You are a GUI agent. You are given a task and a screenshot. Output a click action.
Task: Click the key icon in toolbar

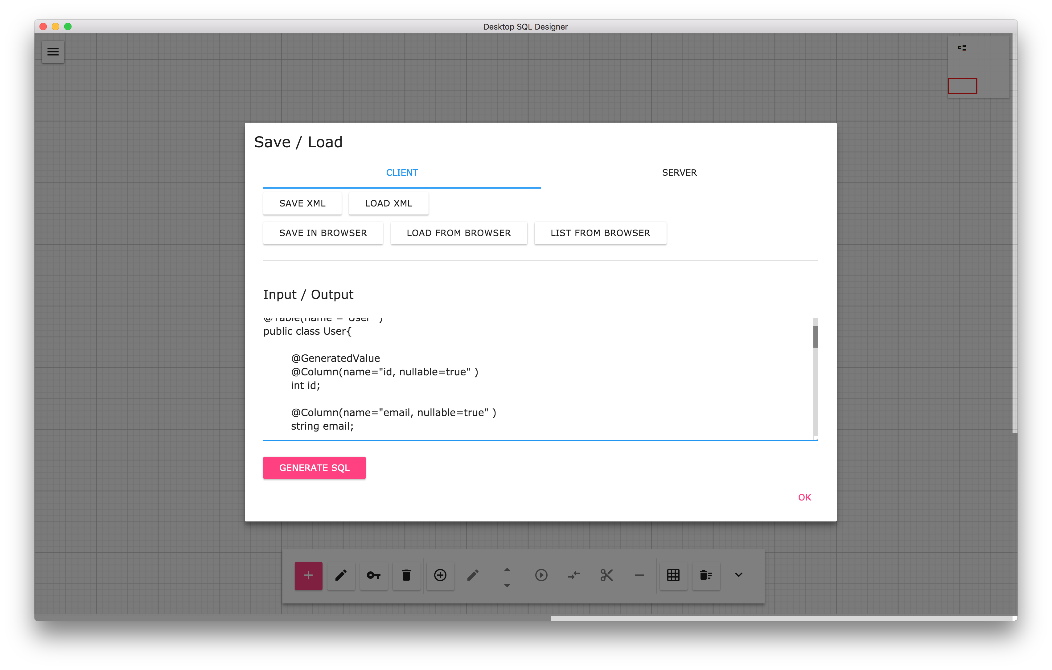[373, 575]
